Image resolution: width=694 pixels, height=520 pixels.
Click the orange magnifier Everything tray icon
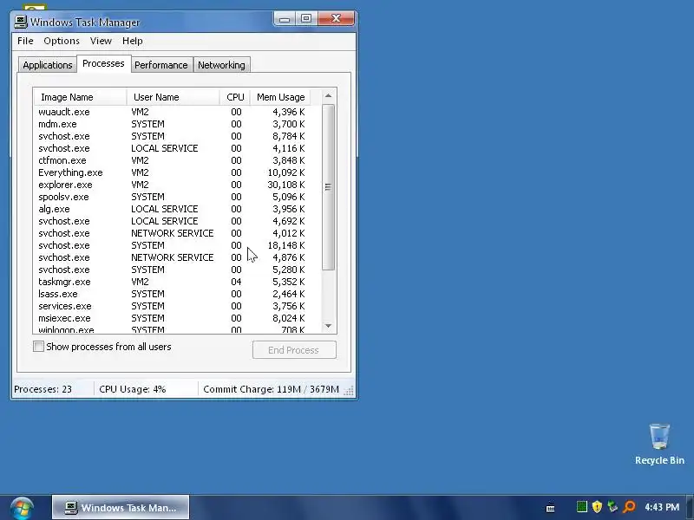(629, 507)
